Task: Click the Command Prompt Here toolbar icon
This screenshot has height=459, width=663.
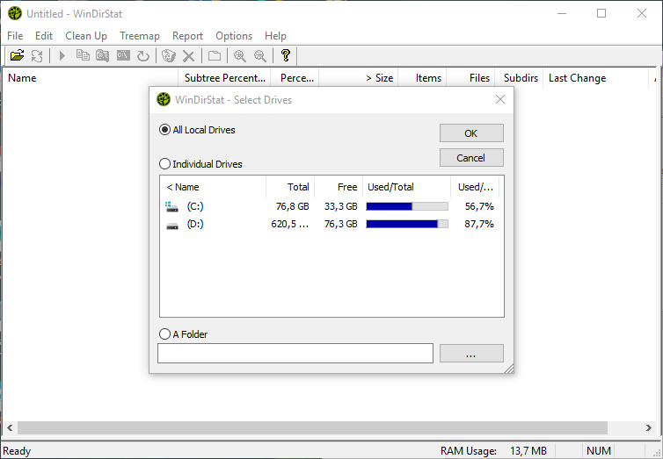Action: (x=123, y=56)
